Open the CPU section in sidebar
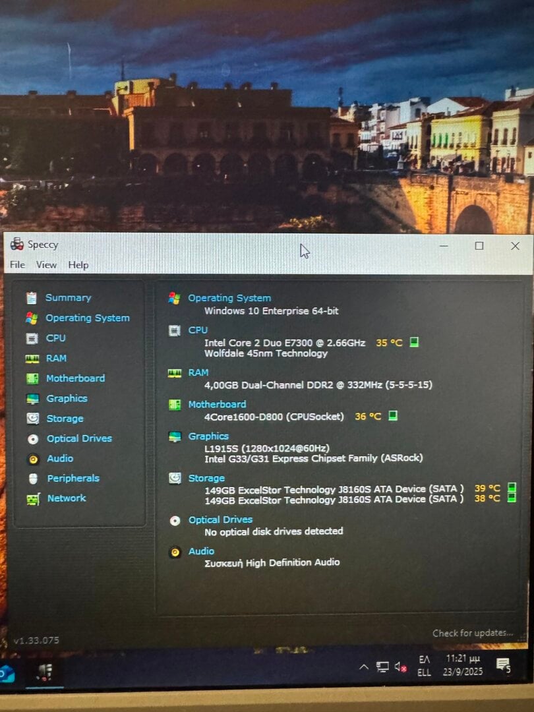This screenshot has width=534, height=712. (x=55, y=338)
